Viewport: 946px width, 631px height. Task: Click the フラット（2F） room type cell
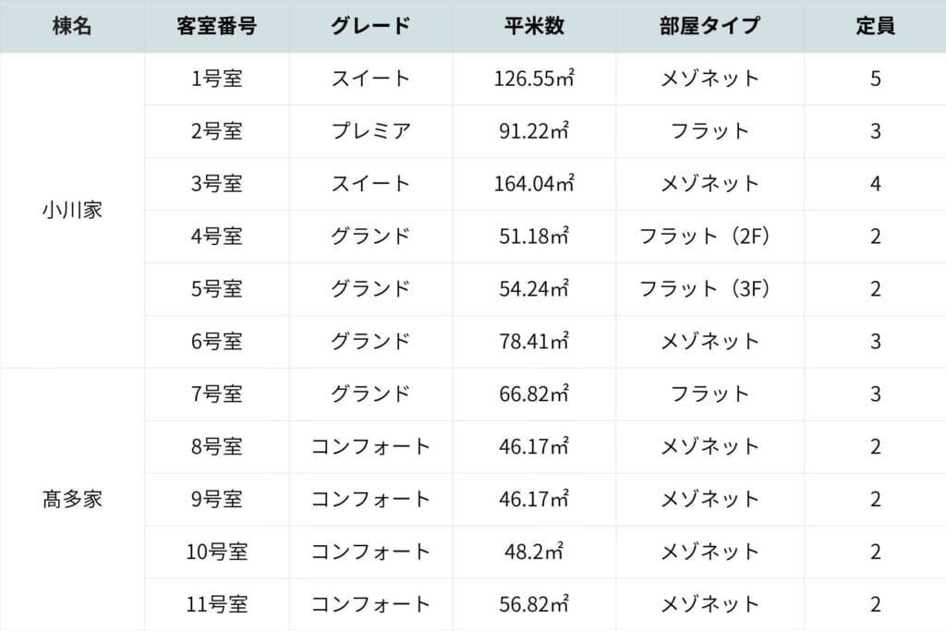click(x=710, y=237)
